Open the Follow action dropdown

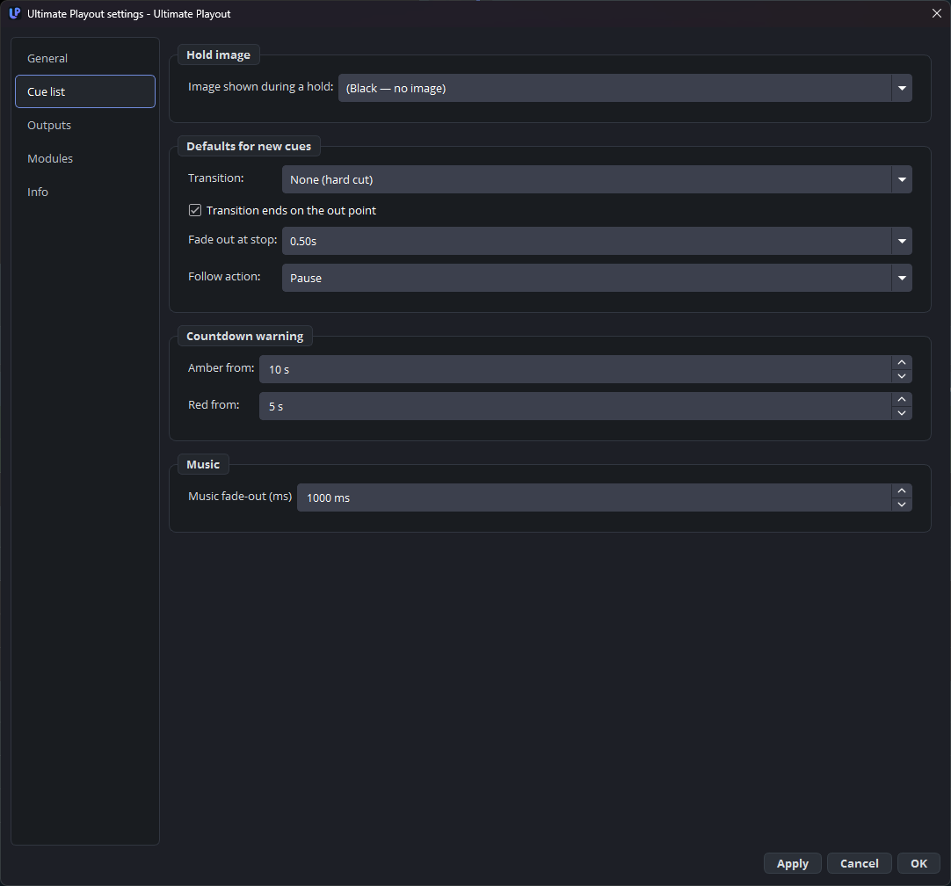tap(597, 278)
